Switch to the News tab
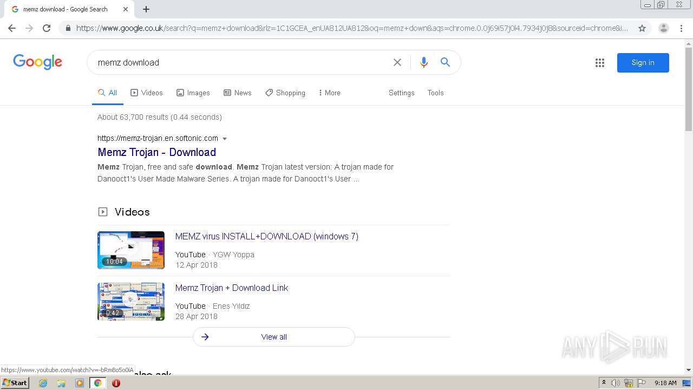The height and width of the screenshot is (390, 693). [x=238, y=93]
